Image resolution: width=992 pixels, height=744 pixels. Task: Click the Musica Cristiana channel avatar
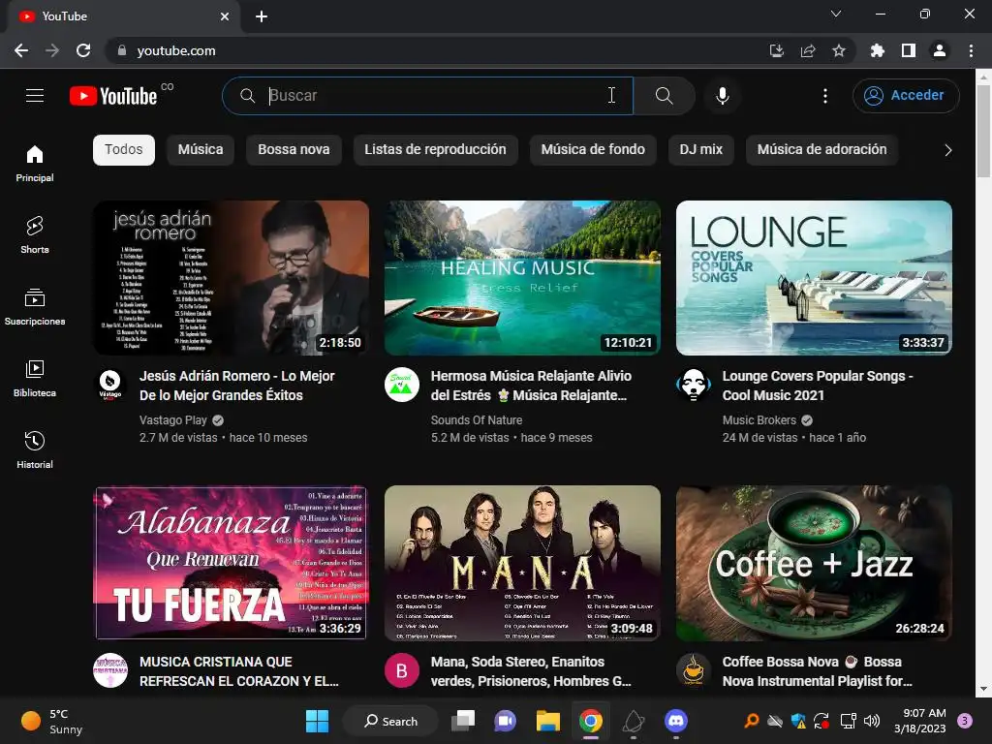pos(110,670)
